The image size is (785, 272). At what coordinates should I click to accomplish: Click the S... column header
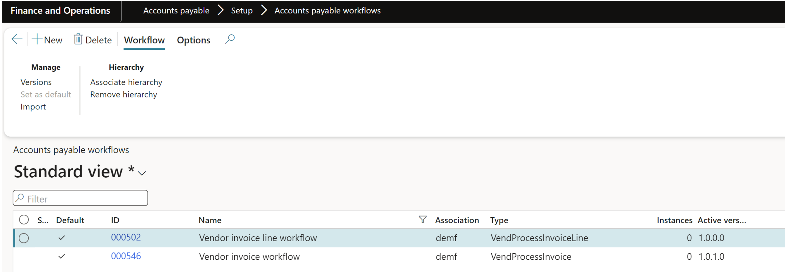[43, 220]
